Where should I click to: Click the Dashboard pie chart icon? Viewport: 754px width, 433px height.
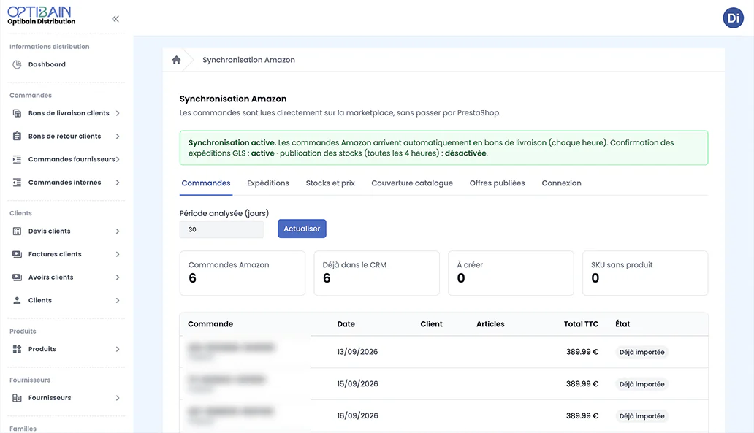pos(17,64)
